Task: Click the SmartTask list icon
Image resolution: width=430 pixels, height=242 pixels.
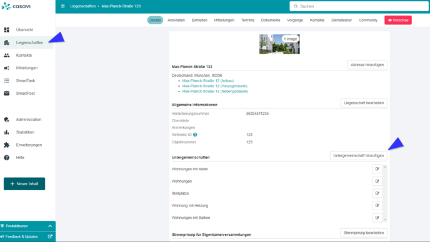Action: 7,80
